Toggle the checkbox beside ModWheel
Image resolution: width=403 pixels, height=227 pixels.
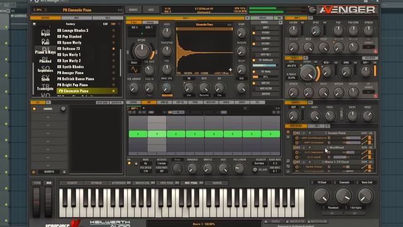pyautogui.click(x=327, y=148)
